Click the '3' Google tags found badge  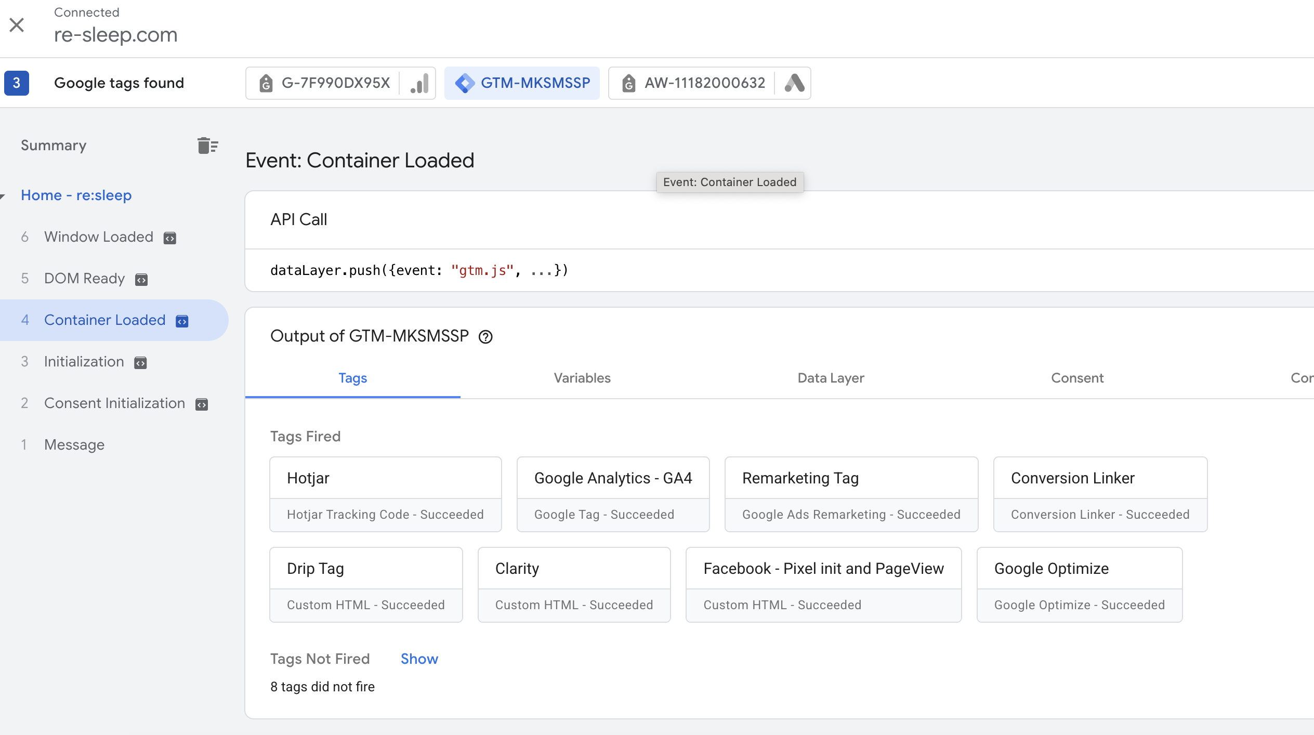coord(17,83)
